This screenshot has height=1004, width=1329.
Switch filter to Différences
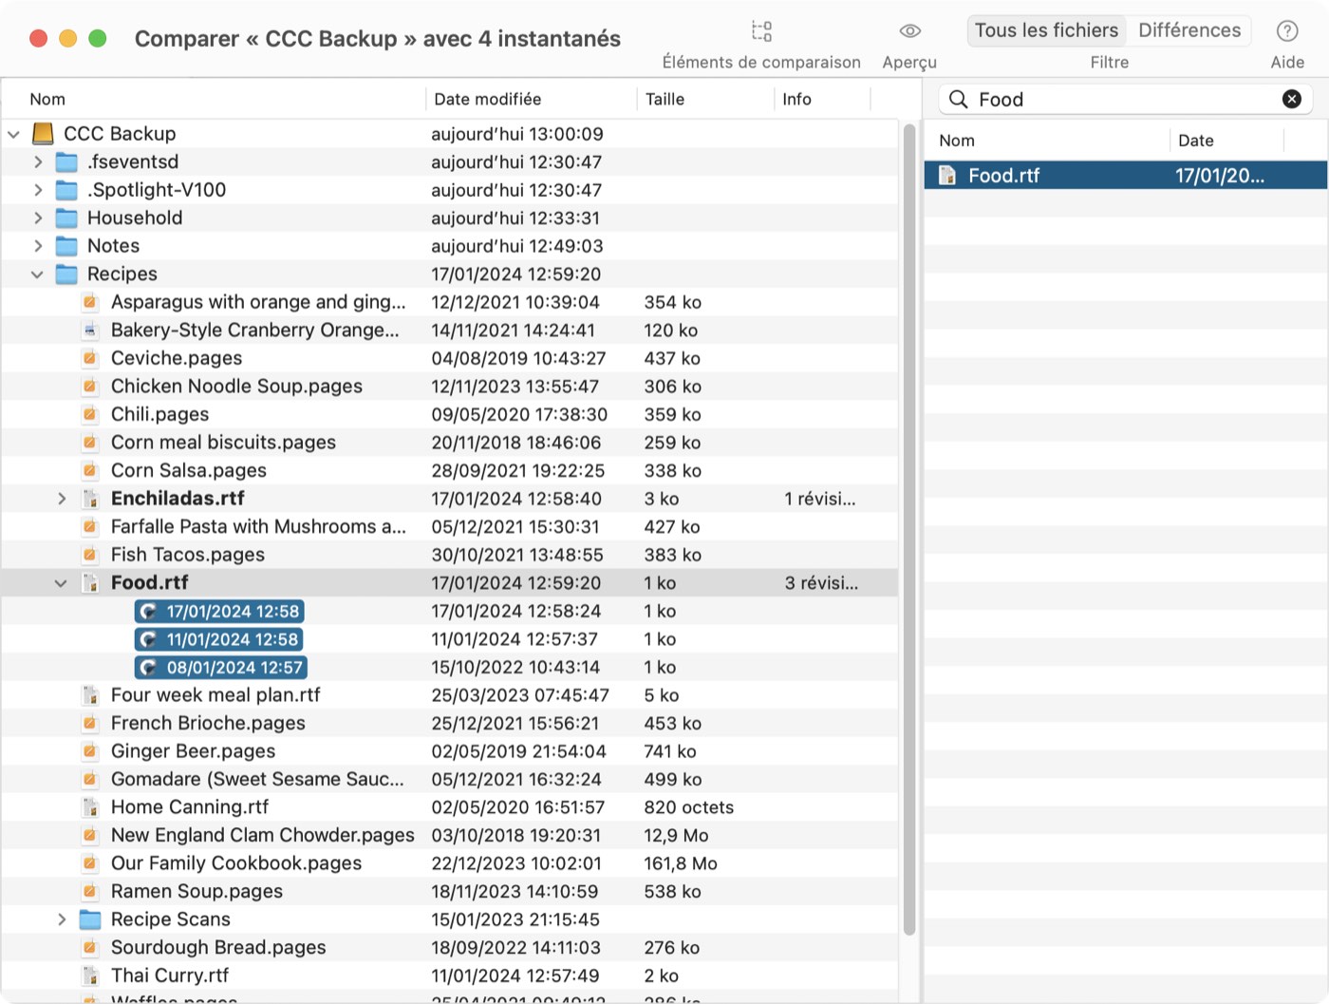pyautogui.click(x=1189, y=30)
